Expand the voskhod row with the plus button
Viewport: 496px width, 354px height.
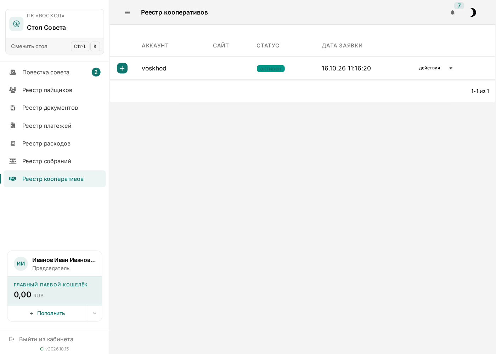tap(122, 68)
